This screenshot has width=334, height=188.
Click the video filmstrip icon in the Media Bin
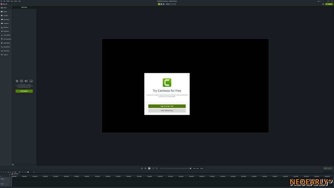[x=21, y=81]
